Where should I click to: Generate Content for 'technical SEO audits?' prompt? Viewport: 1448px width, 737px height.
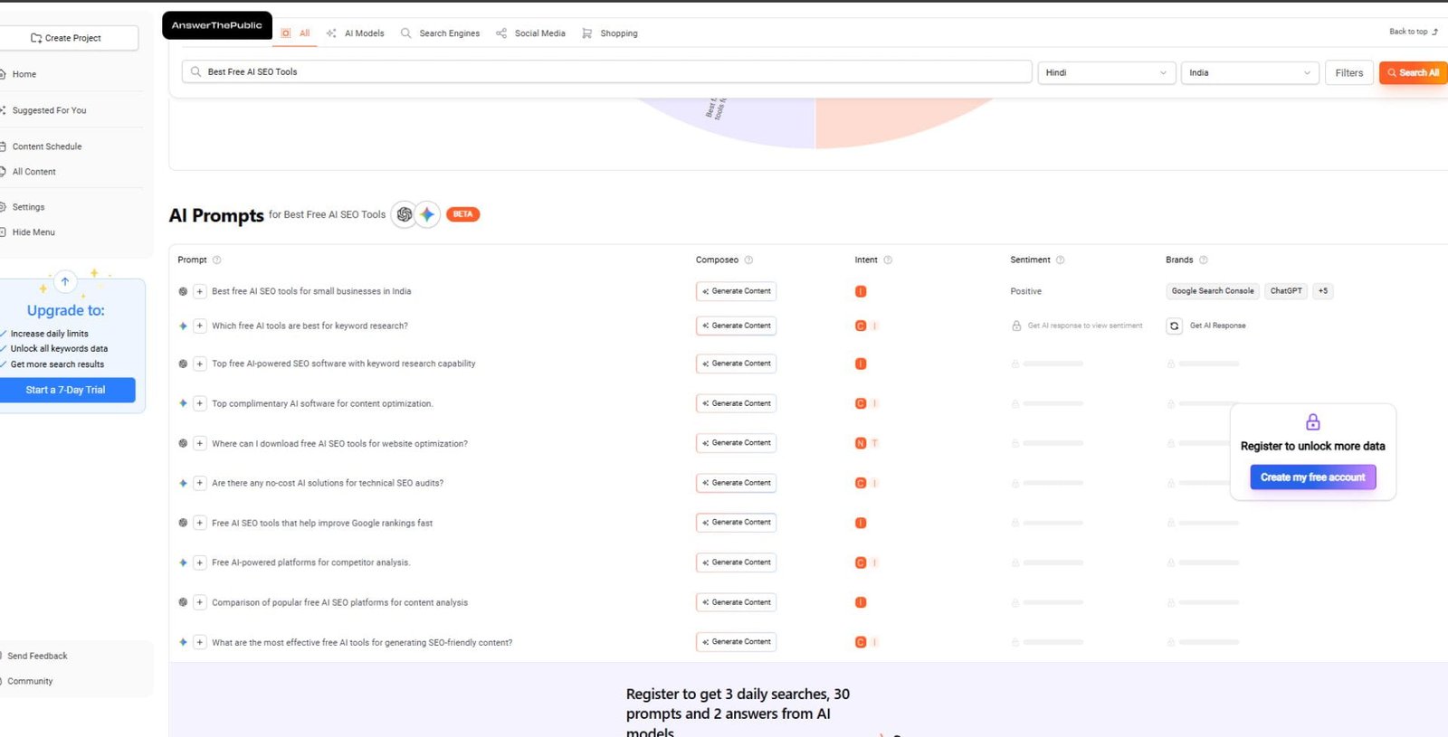click(x=736, y=483)
